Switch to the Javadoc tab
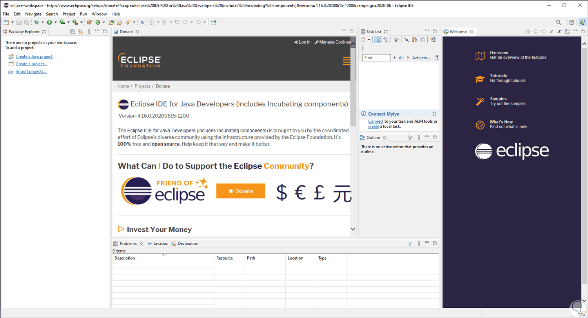 tap(158, 243)
